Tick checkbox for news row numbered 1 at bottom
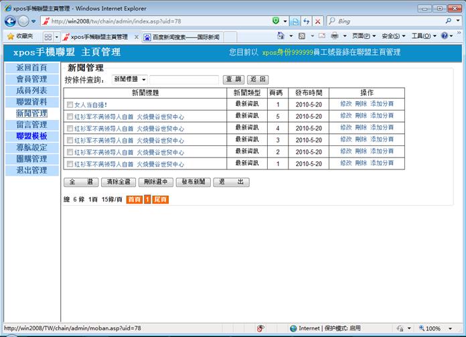 70,164
